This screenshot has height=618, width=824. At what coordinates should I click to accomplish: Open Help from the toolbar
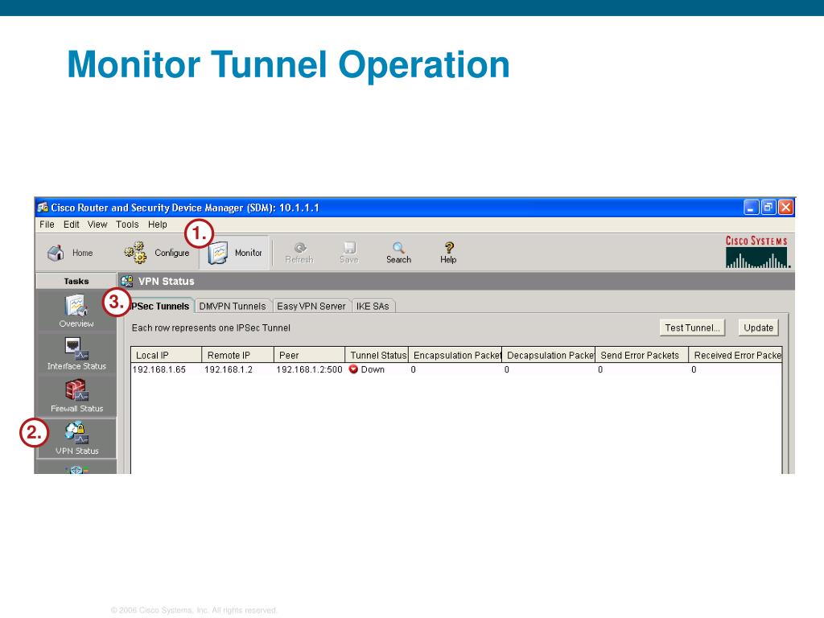pos(448,253)
